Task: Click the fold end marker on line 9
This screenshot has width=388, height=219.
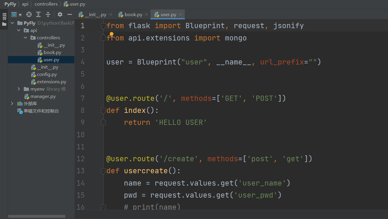Action: [x=103, y=122]
